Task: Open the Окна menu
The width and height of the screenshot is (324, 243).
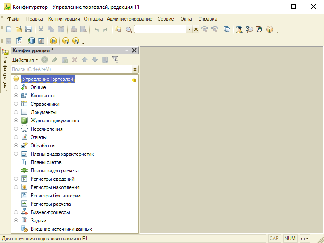Action: [x=186, y=19]
